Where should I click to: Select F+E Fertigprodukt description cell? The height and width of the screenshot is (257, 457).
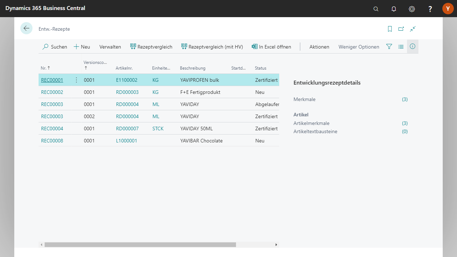(200, 92)
